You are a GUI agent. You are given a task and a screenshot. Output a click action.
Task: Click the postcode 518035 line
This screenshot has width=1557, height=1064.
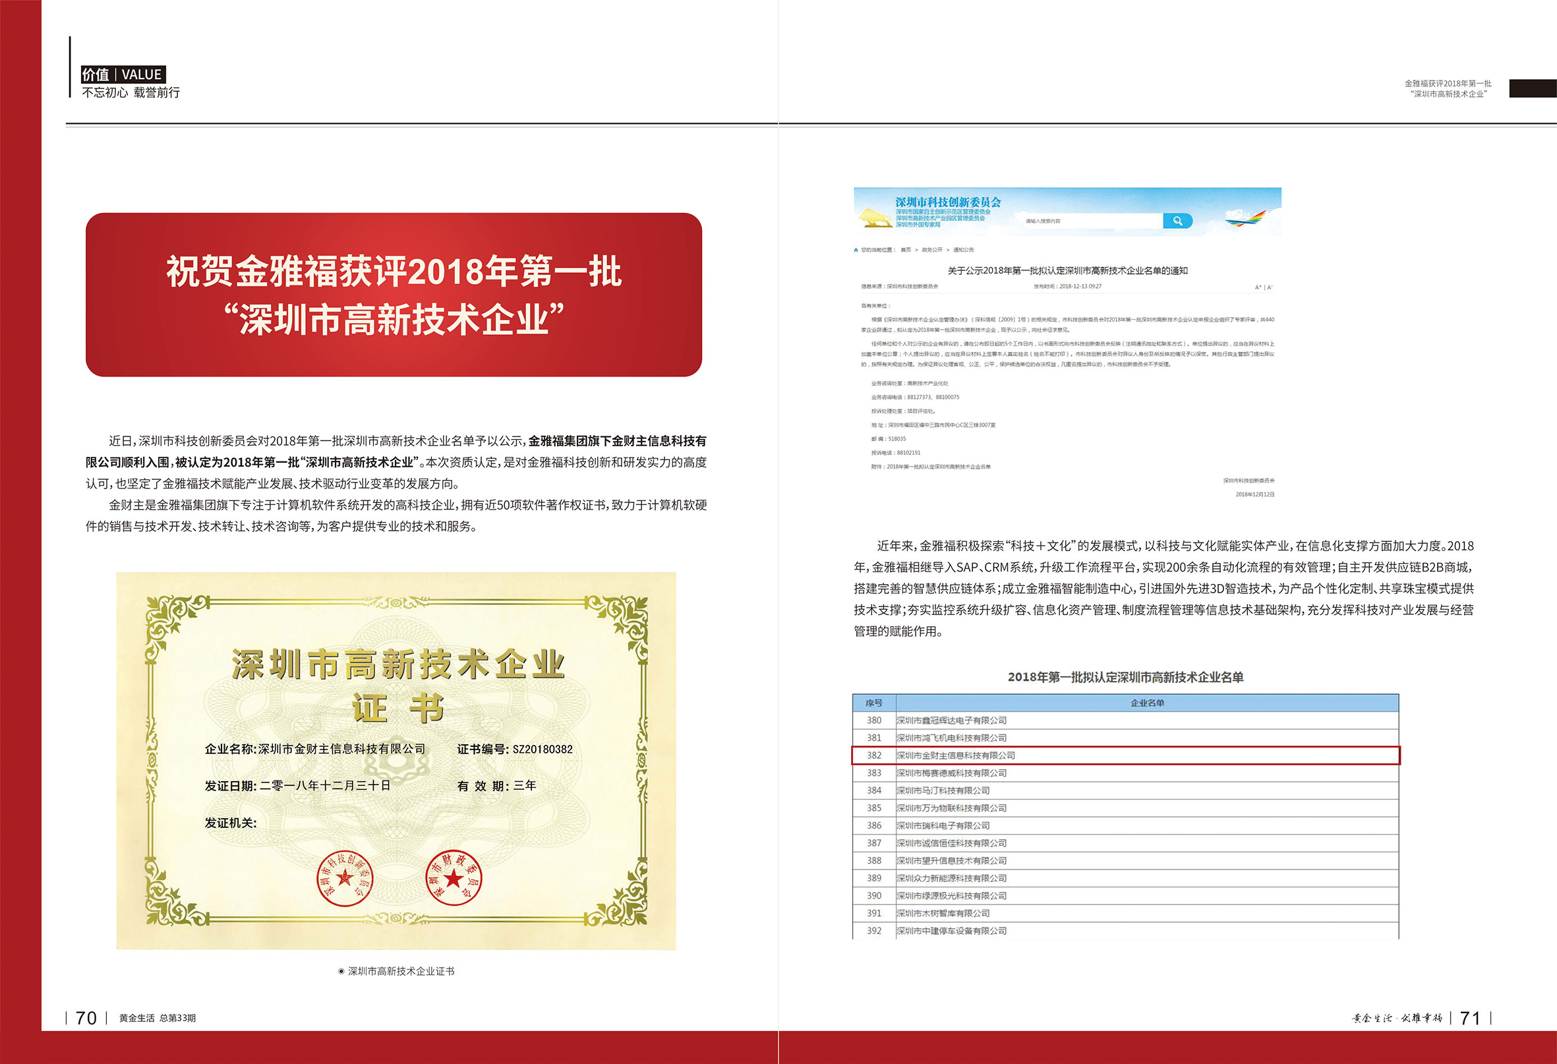889,439
